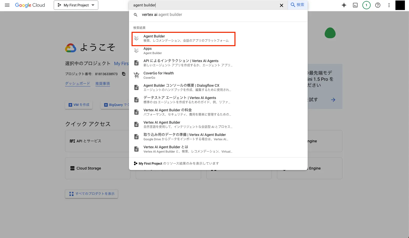The height and width of the screenshot is (238, 409).
Task: Open the ダッシュボード link
Action: [x=78, y=84]
